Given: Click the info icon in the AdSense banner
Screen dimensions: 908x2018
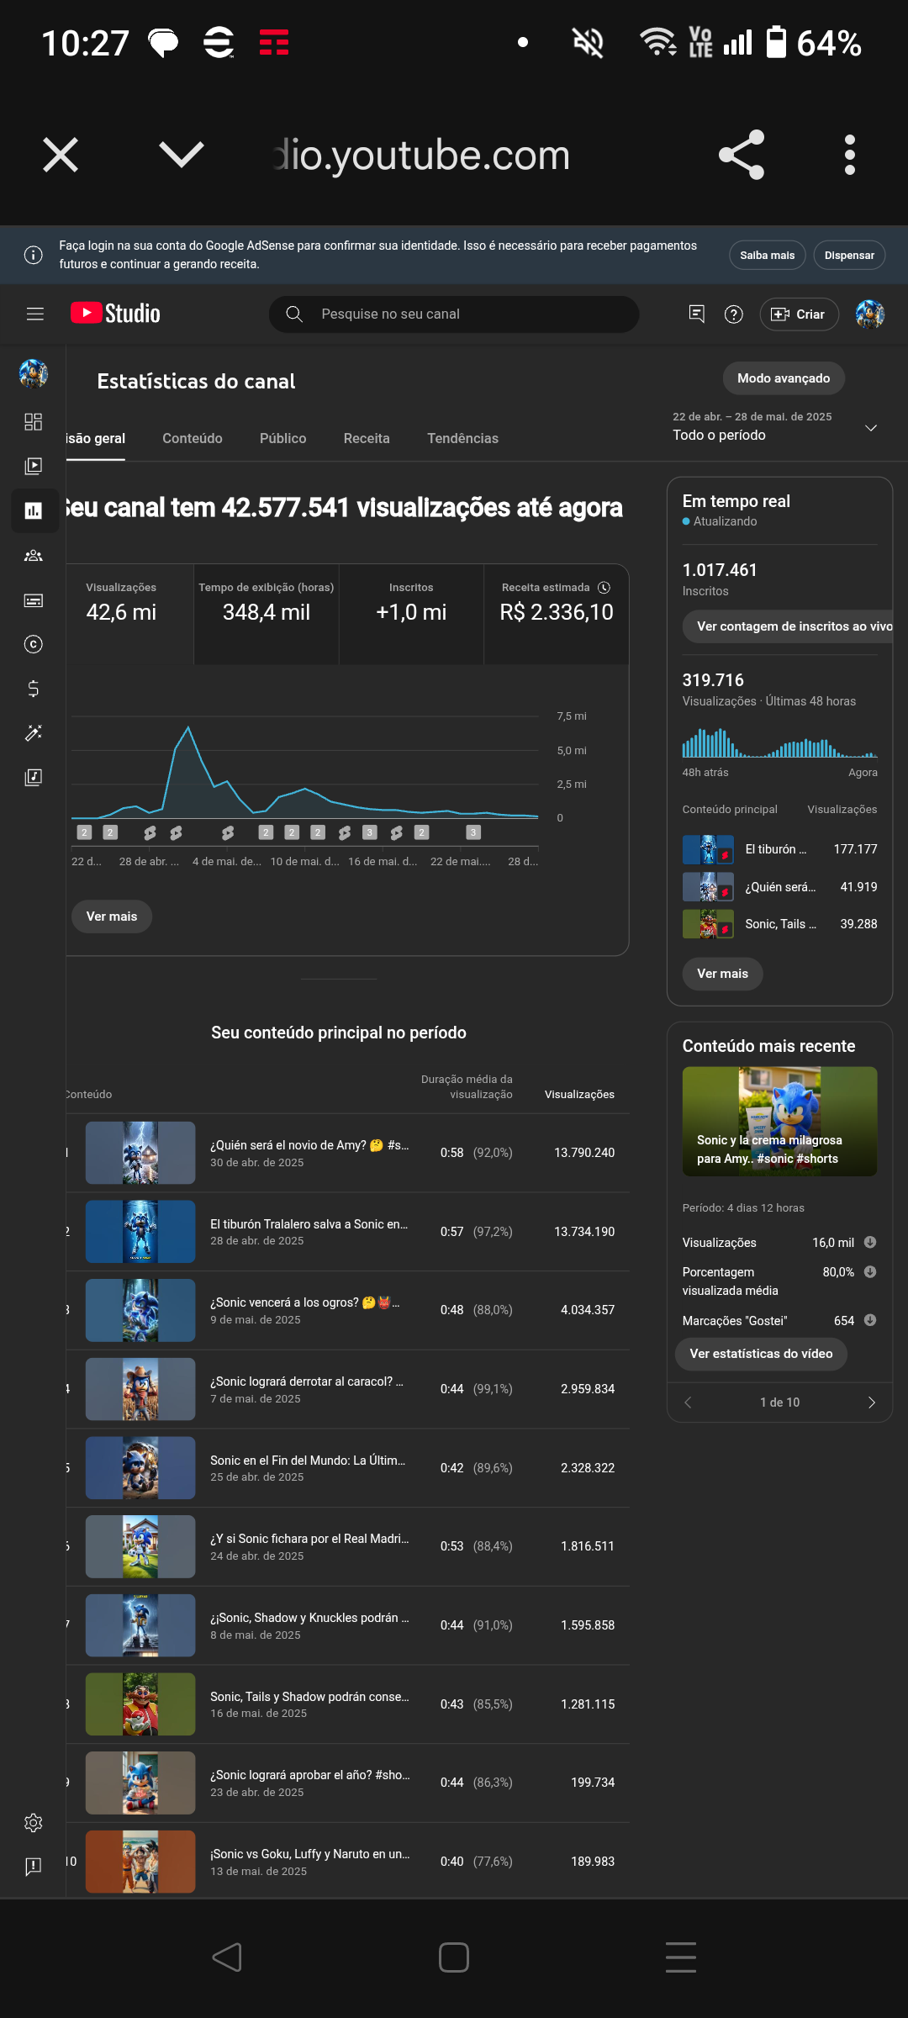Looking at the screenshot, I should click(x=34, y=255).
